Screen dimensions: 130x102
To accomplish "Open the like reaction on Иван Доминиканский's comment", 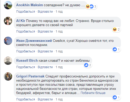I will point(115,49).
